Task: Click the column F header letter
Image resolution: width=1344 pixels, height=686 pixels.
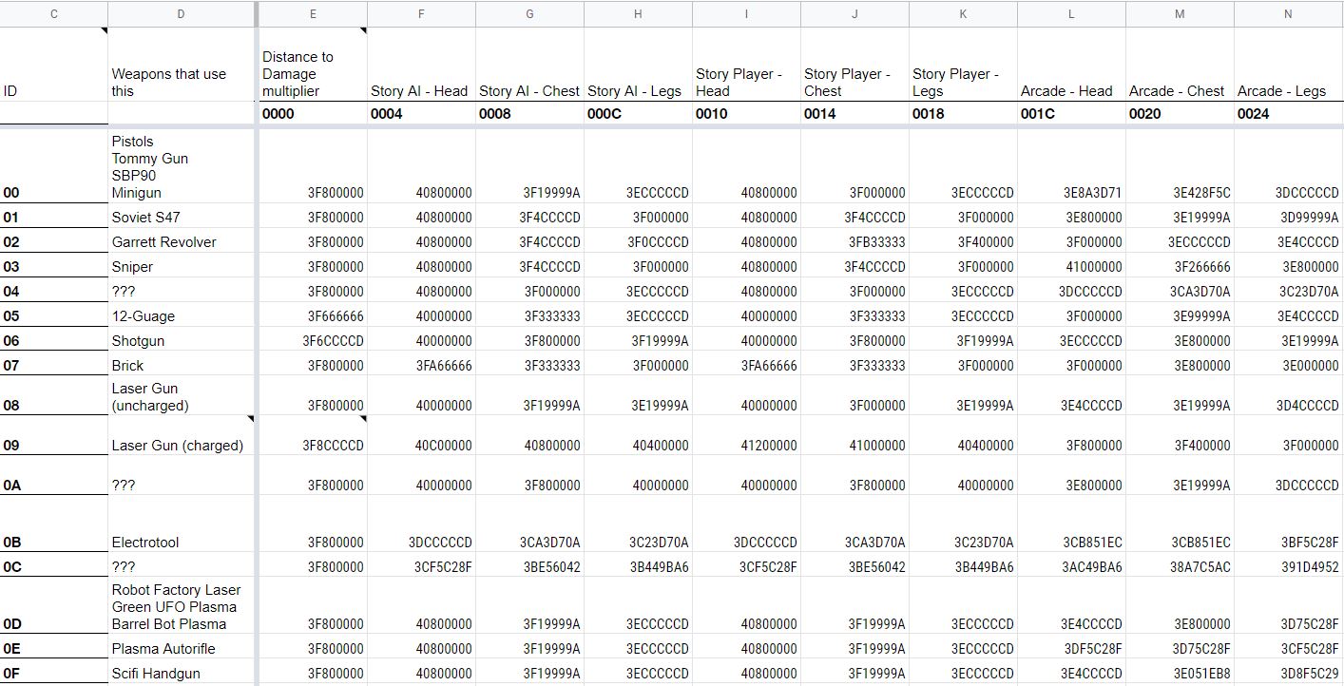Action: click(x=421, y=13)
